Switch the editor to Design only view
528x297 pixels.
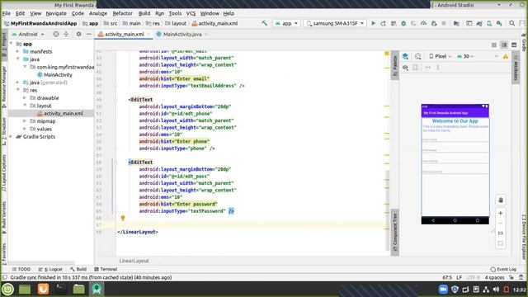(x=514, y=45)
